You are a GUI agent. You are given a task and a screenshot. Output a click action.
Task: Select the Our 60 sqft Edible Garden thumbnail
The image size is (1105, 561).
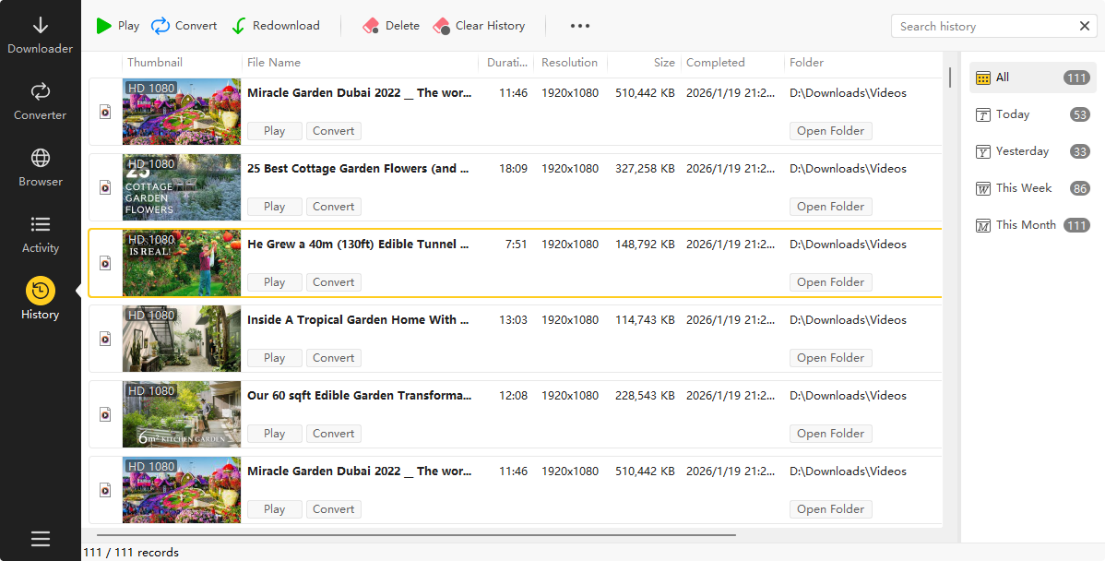pyautogui.click(x=182, y=414)
